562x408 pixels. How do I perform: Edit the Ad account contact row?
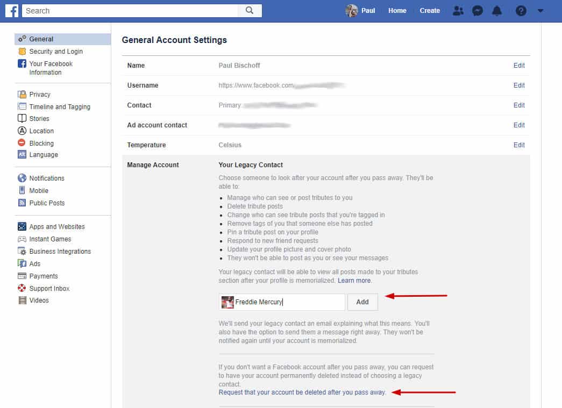[x=518, y=125]
